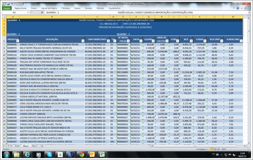
Task: Open the BASE DE CALCULO filter dropdown
Action: pos(167,41)
